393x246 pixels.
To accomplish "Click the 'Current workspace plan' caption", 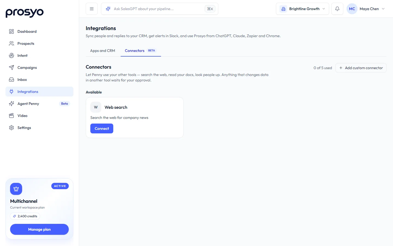I will pos(27,207).
